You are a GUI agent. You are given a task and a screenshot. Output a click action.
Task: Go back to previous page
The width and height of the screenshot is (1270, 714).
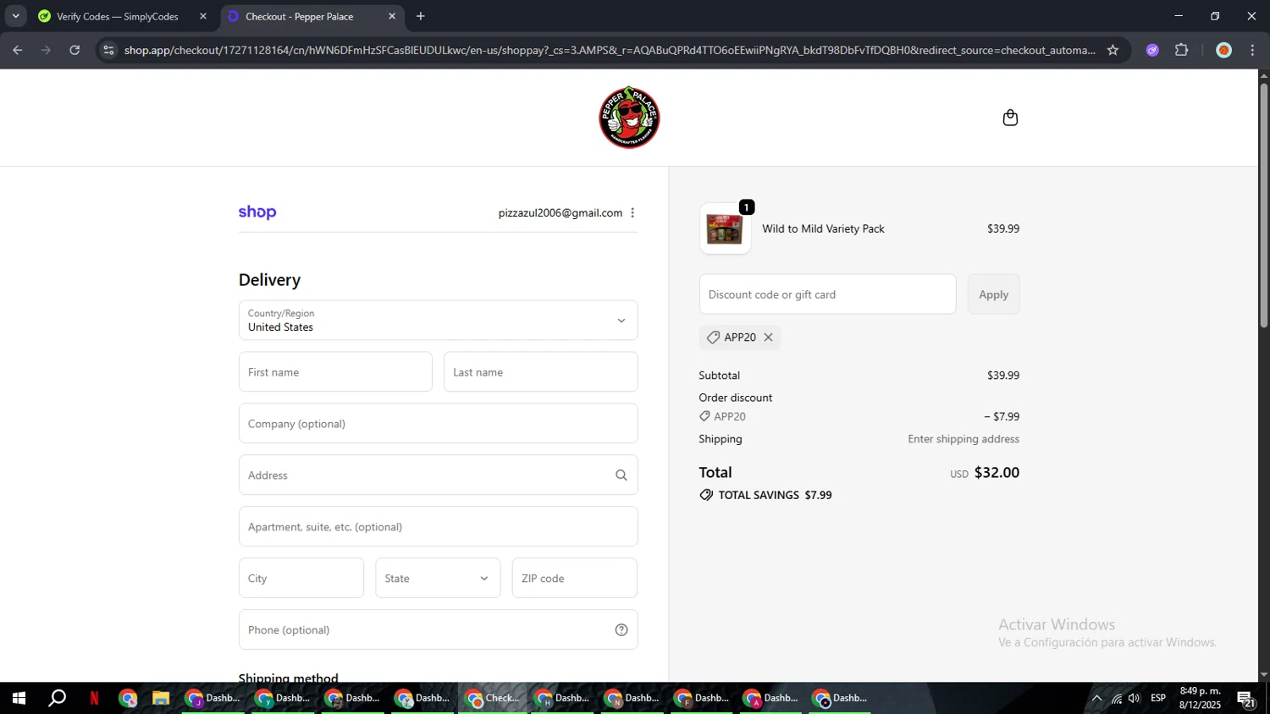pyautogui.click(x=18, y=50)
